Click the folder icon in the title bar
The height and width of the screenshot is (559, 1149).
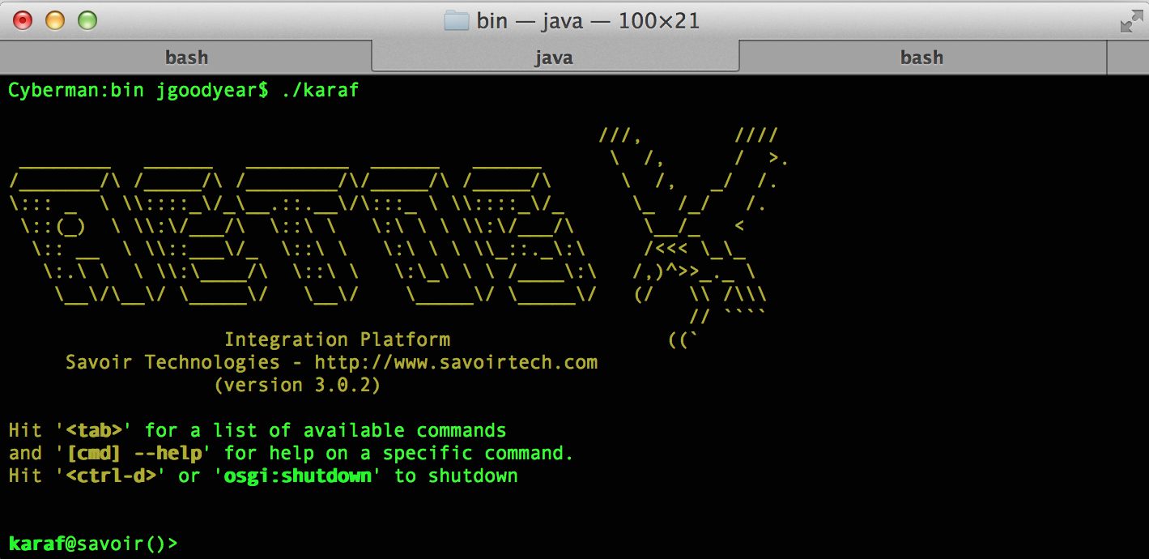point(457,20)
